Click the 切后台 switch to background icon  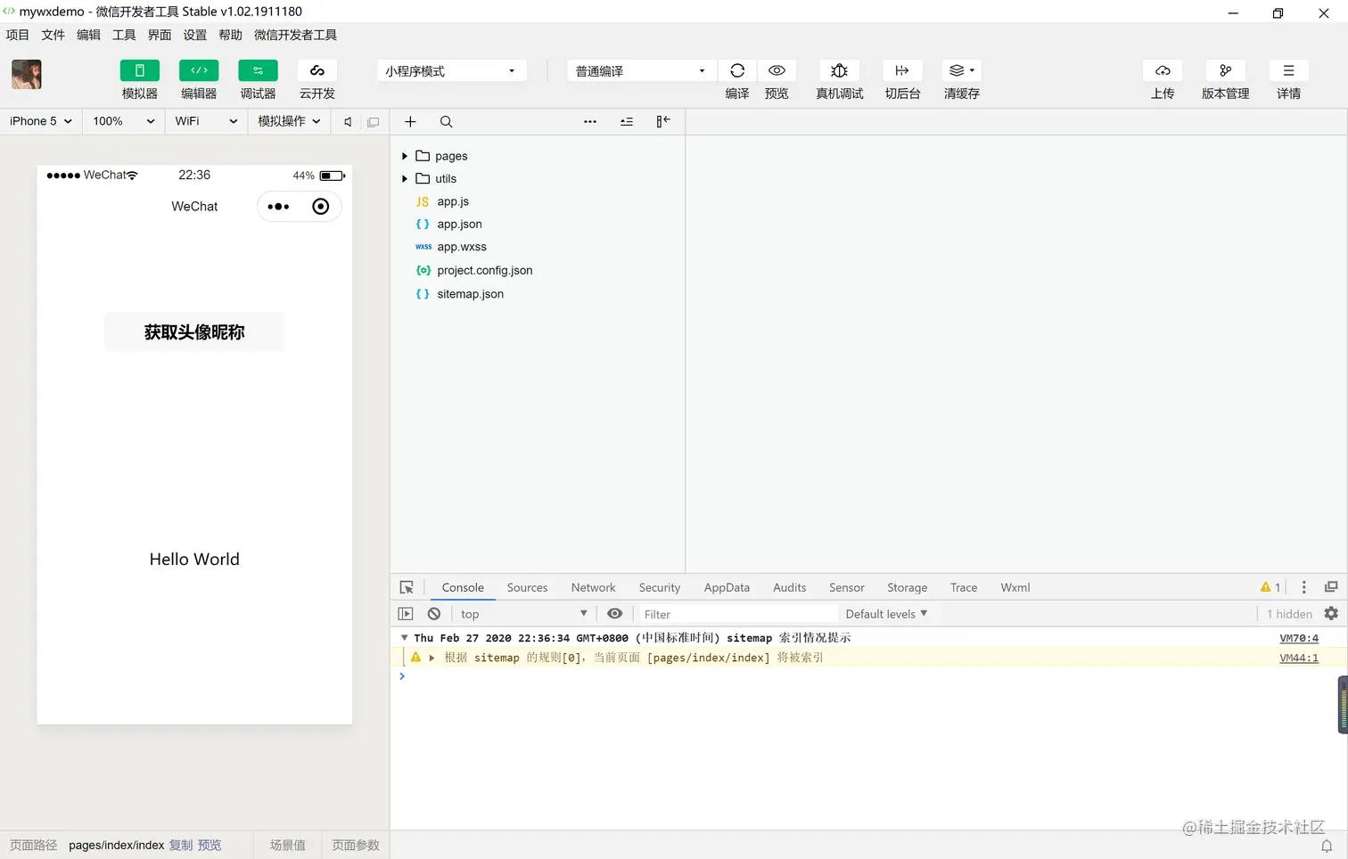tap(902, 70)
